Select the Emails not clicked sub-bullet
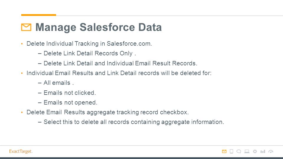 [x=70, y=93]
